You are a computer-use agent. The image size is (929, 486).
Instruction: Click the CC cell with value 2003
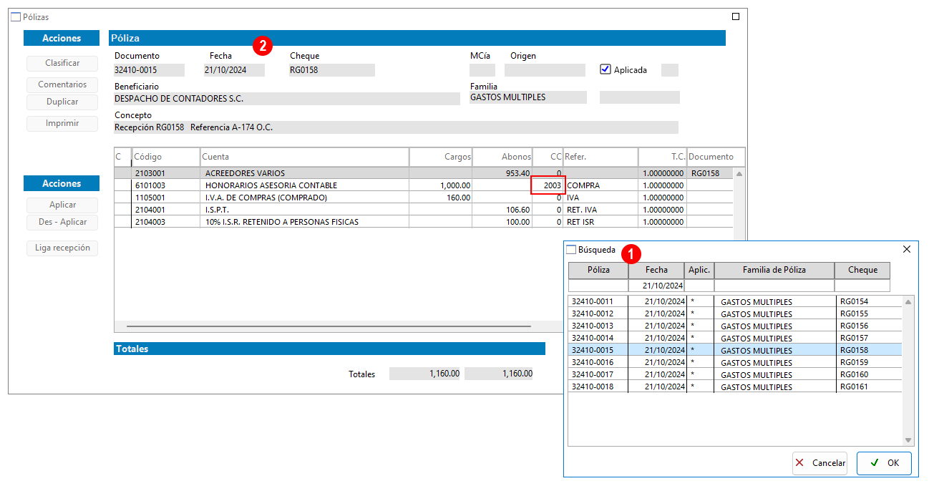click(x=548, y=185)
